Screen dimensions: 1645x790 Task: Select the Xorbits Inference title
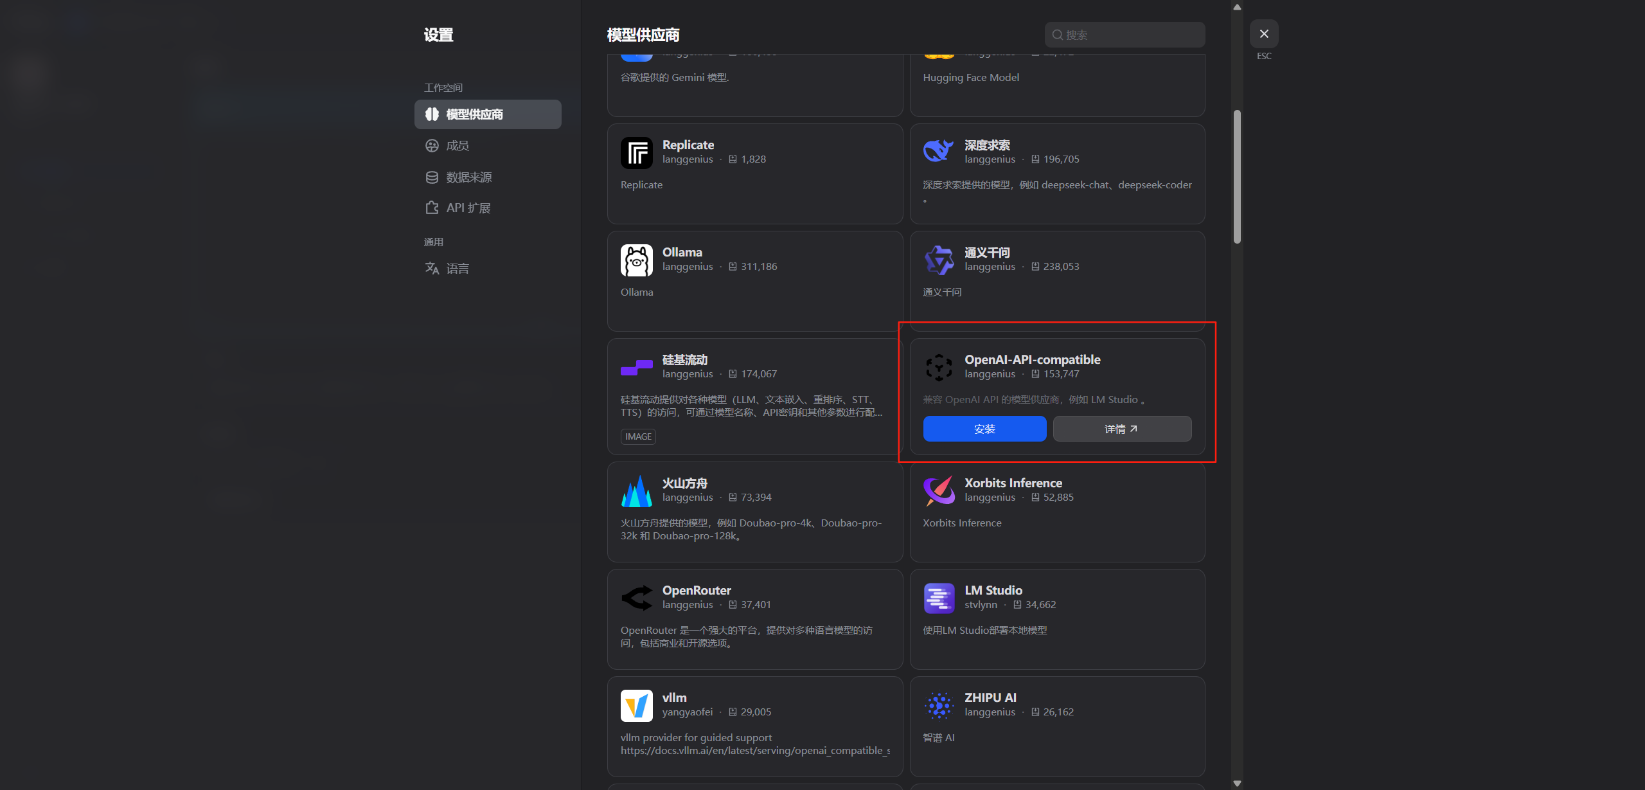(x=1013, y=483)
